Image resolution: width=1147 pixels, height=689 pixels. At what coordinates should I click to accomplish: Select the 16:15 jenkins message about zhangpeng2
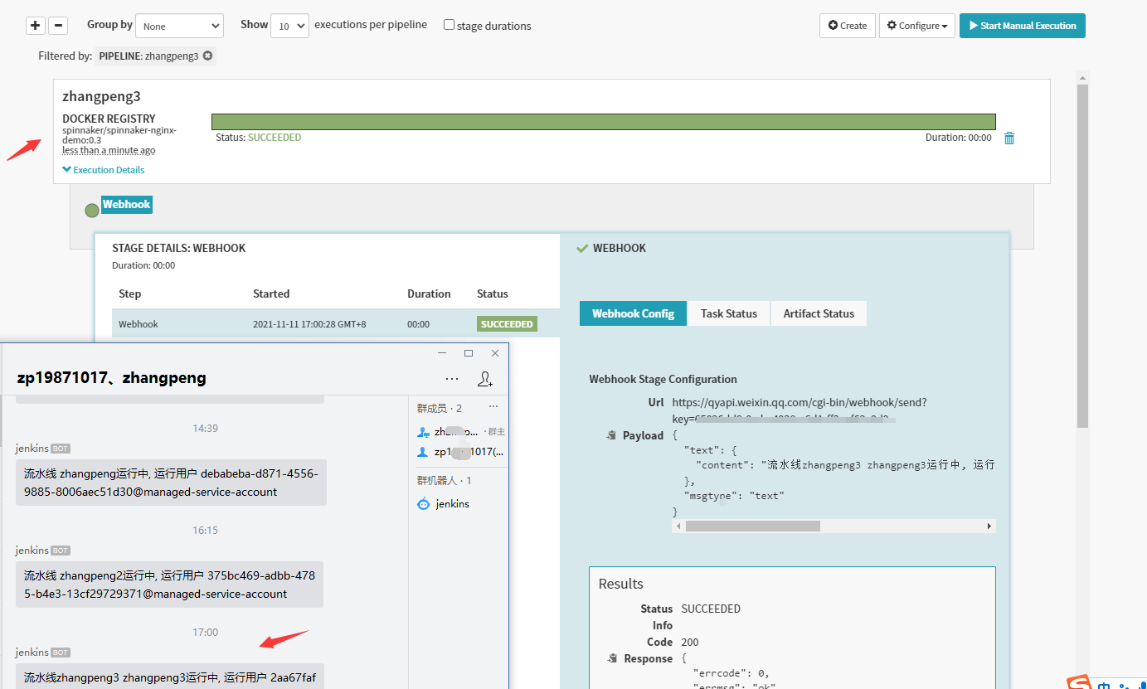[169, 585]
